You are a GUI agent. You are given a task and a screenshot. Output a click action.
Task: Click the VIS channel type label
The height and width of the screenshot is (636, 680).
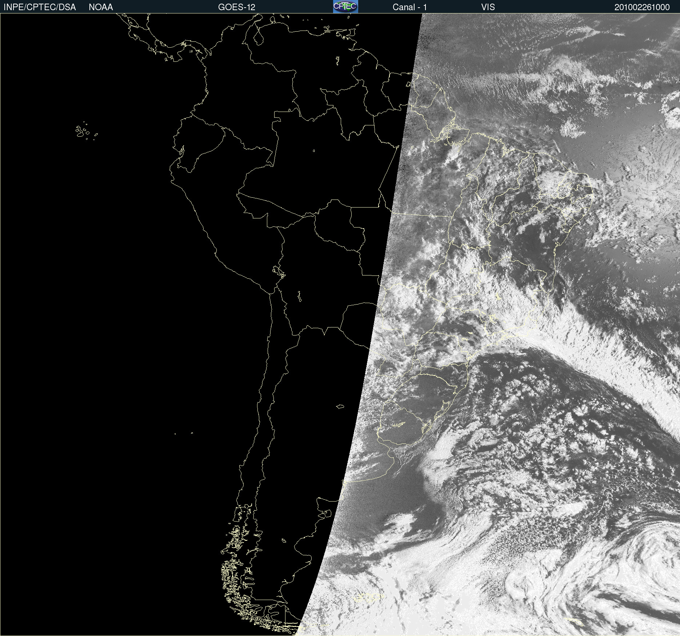(488, 7)
